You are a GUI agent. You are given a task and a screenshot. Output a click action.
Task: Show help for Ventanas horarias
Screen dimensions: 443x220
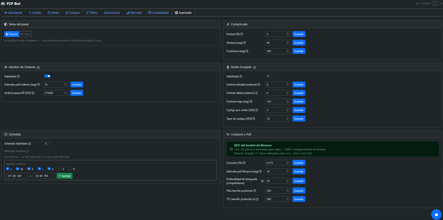click(x=27, y=151)
